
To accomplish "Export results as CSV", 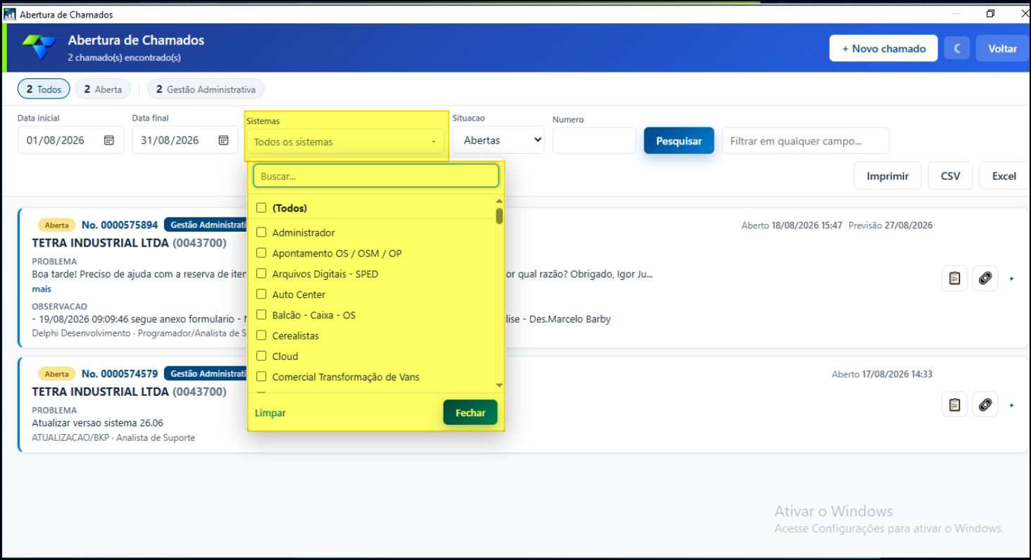I will click(x=951, y=176).
